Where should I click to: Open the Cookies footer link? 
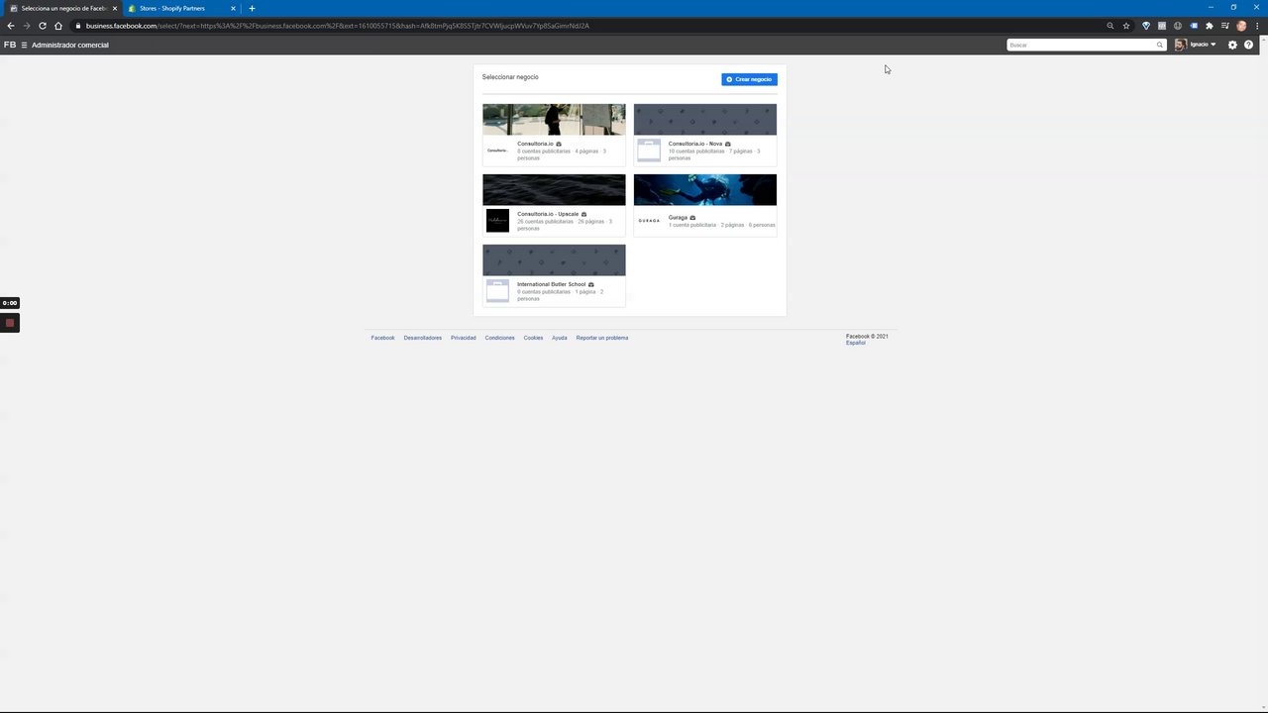coord(534,338)
